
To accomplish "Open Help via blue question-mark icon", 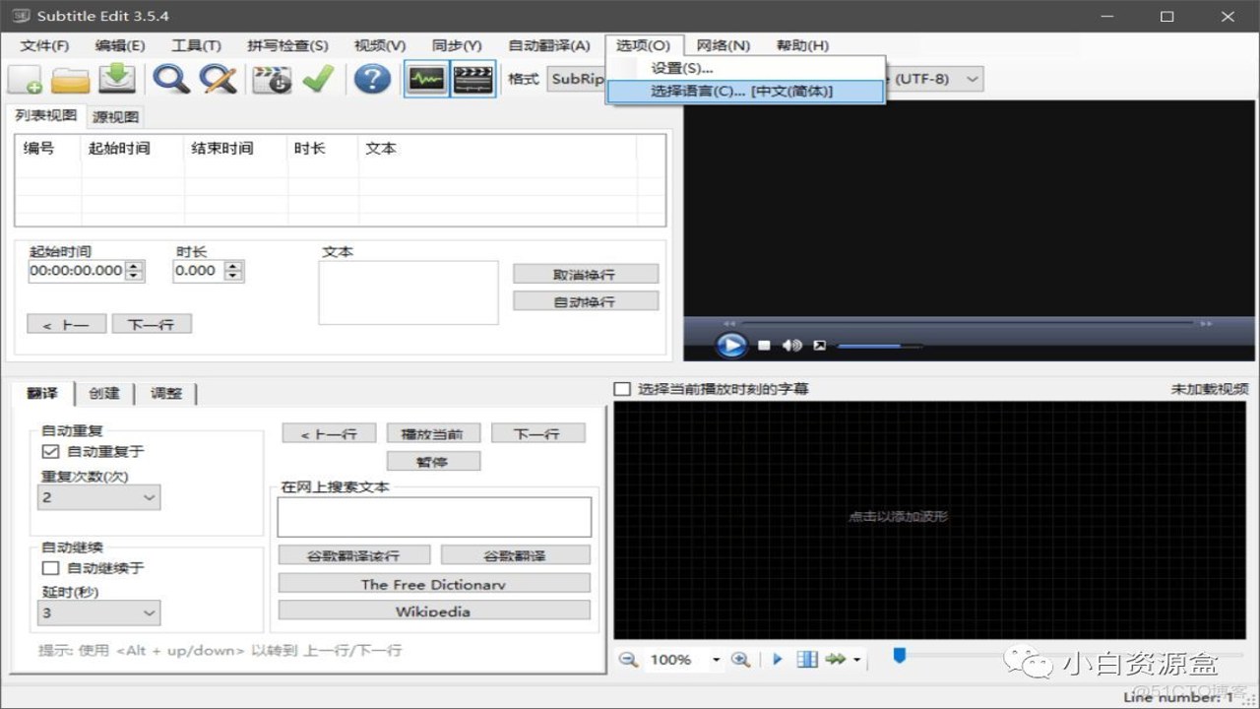I will coord(372,79).
